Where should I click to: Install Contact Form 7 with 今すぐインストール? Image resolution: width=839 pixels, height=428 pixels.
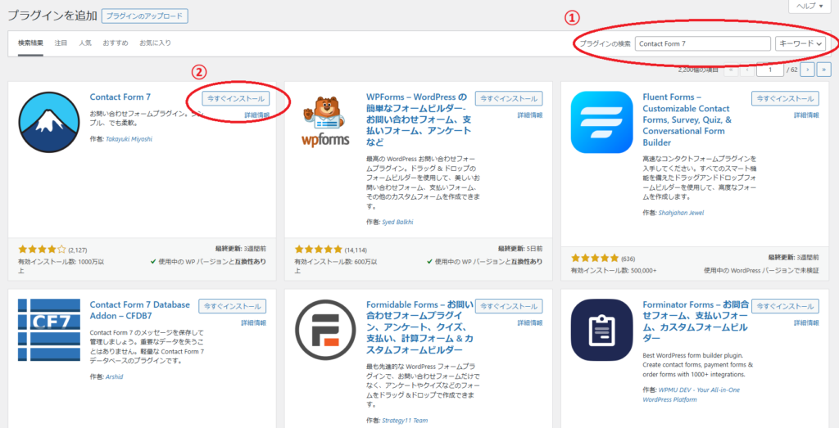click(x=236, y=99)
